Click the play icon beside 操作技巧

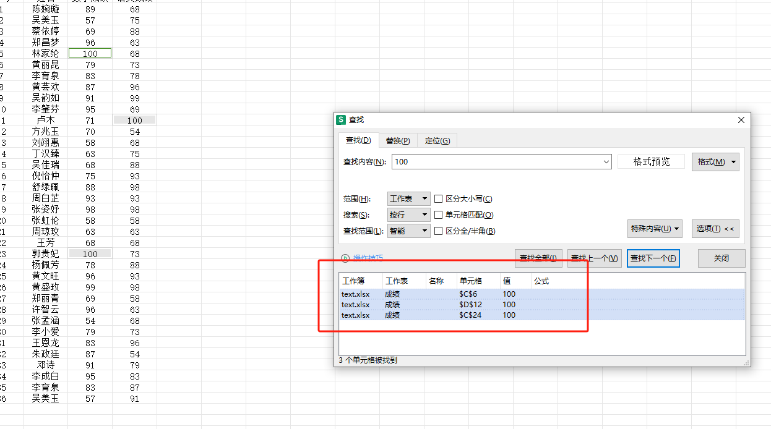(x=345, y=258)
